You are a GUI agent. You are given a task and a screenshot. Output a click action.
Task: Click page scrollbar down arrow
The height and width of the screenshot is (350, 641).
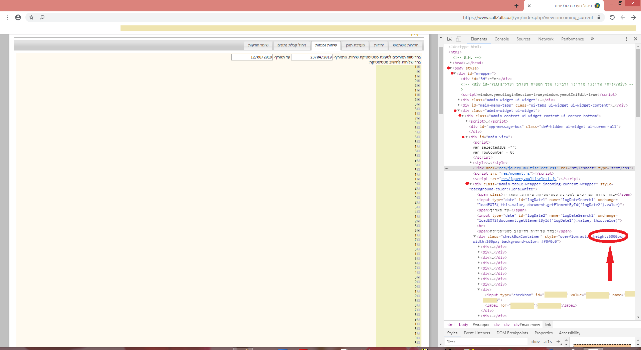coord(441,344)
